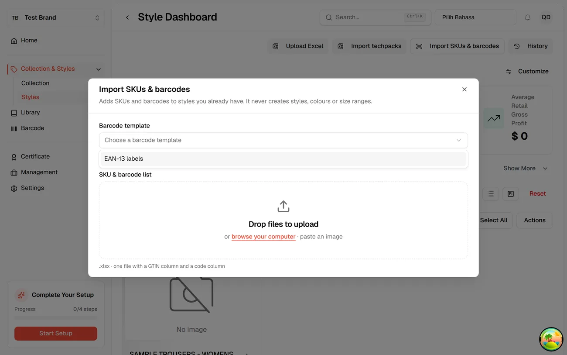Open the Actions menu

(535, 221)
